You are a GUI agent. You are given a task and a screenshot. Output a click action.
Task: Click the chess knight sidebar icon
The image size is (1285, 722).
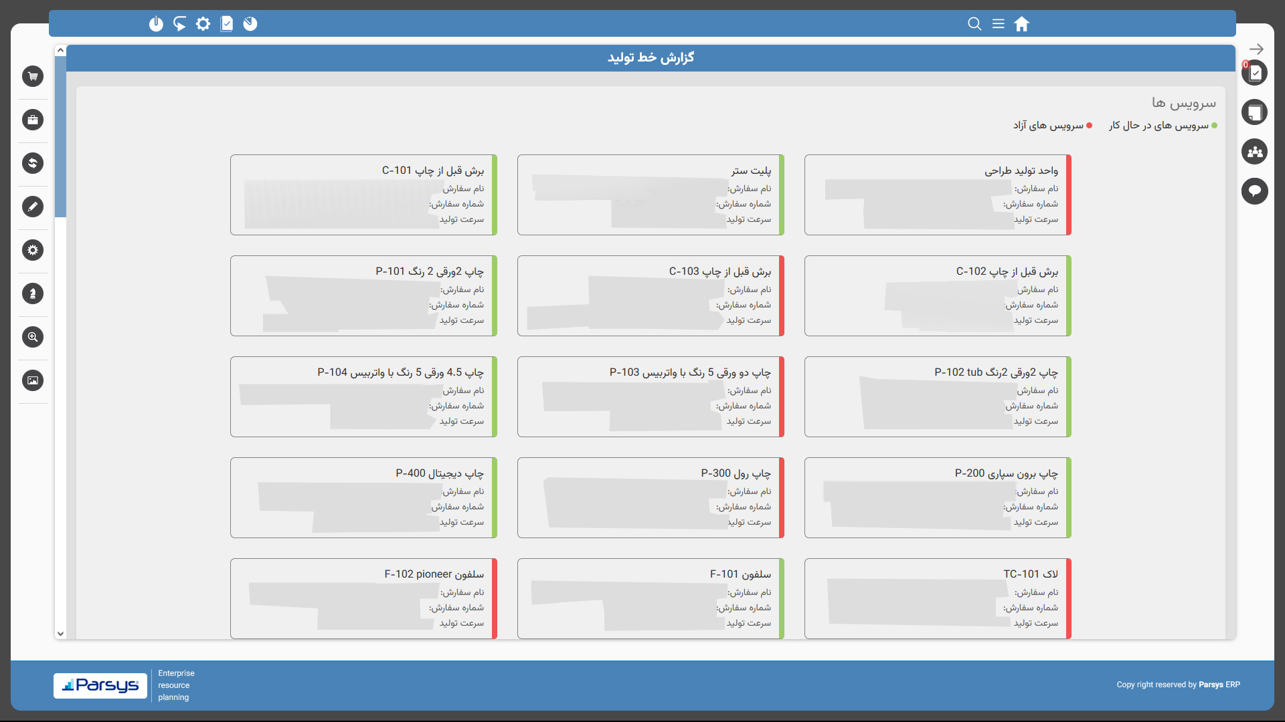(x=33, y=293)
